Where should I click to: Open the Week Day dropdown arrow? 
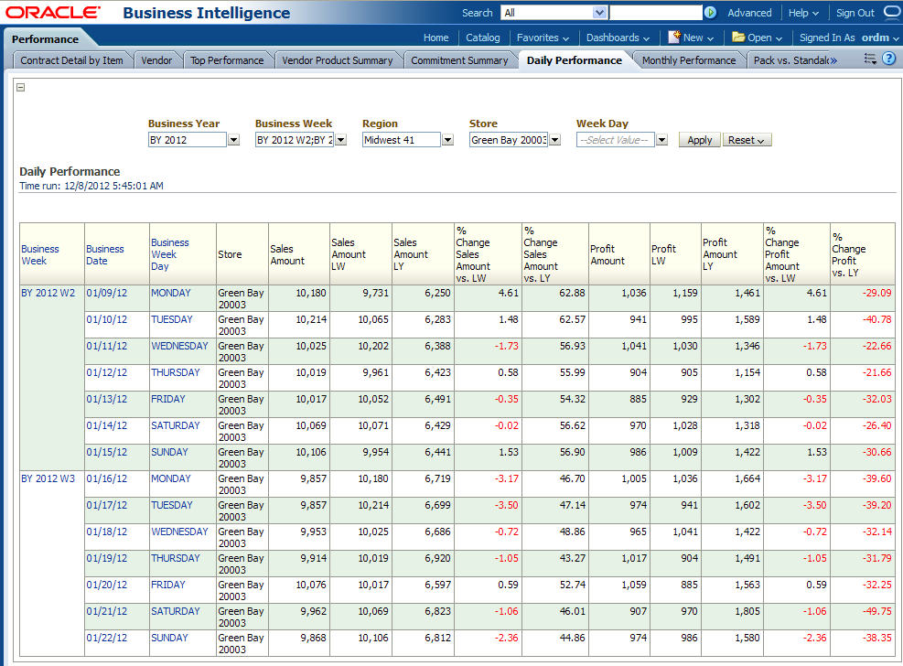point(661,140)
